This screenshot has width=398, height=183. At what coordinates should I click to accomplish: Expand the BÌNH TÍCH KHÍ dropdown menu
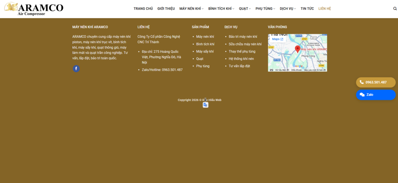click(x=221, y=9)
